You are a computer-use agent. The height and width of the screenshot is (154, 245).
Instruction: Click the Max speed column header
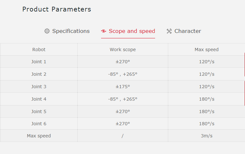206,50
